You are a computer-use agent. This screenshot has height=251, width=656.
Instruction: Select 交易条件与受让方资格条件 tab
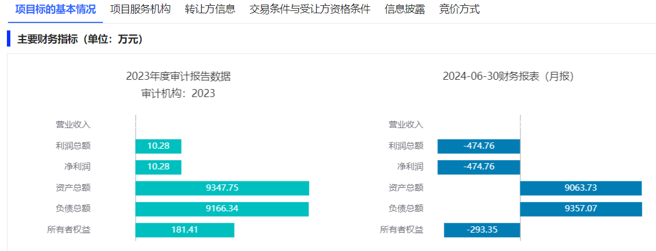tap(310, 9)
